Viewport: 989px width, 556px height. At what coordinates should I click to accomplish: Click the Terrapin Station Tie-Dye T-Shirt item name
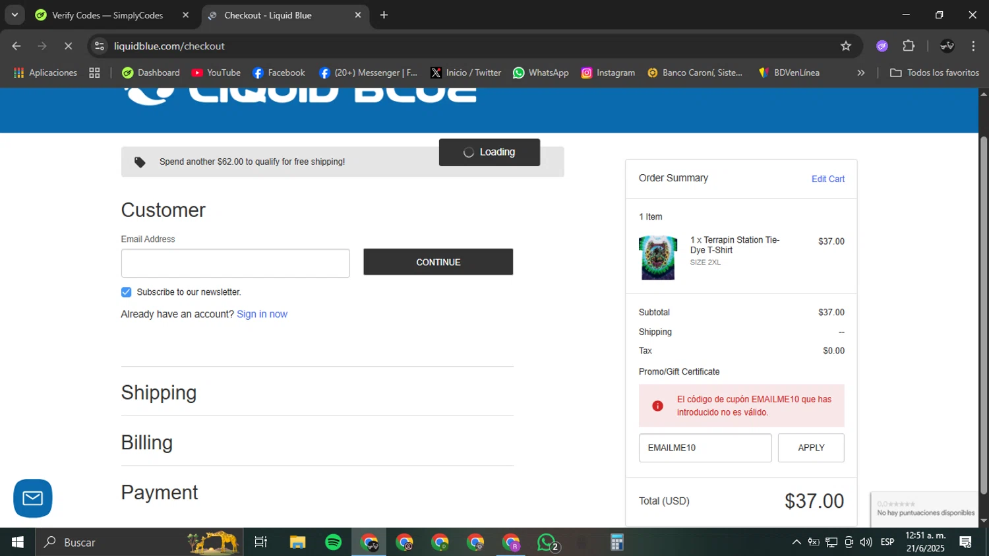pos(734,245)
